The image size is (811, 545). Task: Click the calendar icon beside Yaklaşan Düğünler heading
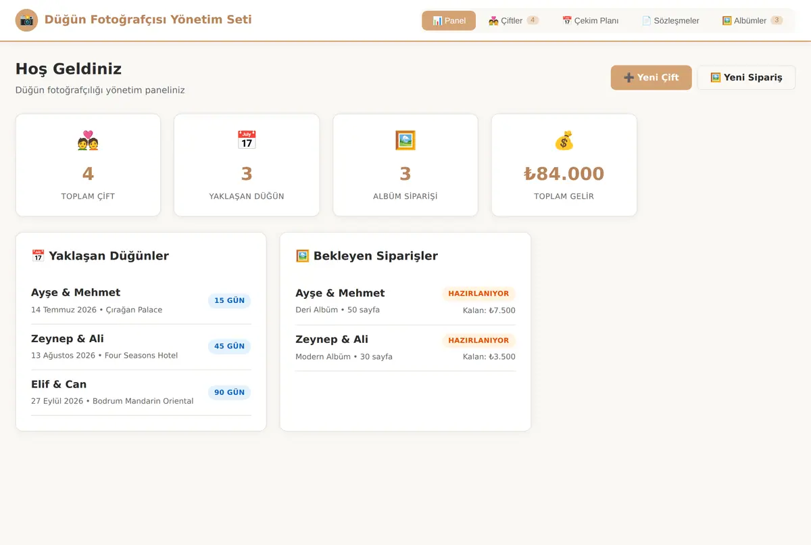coord(38,256)
